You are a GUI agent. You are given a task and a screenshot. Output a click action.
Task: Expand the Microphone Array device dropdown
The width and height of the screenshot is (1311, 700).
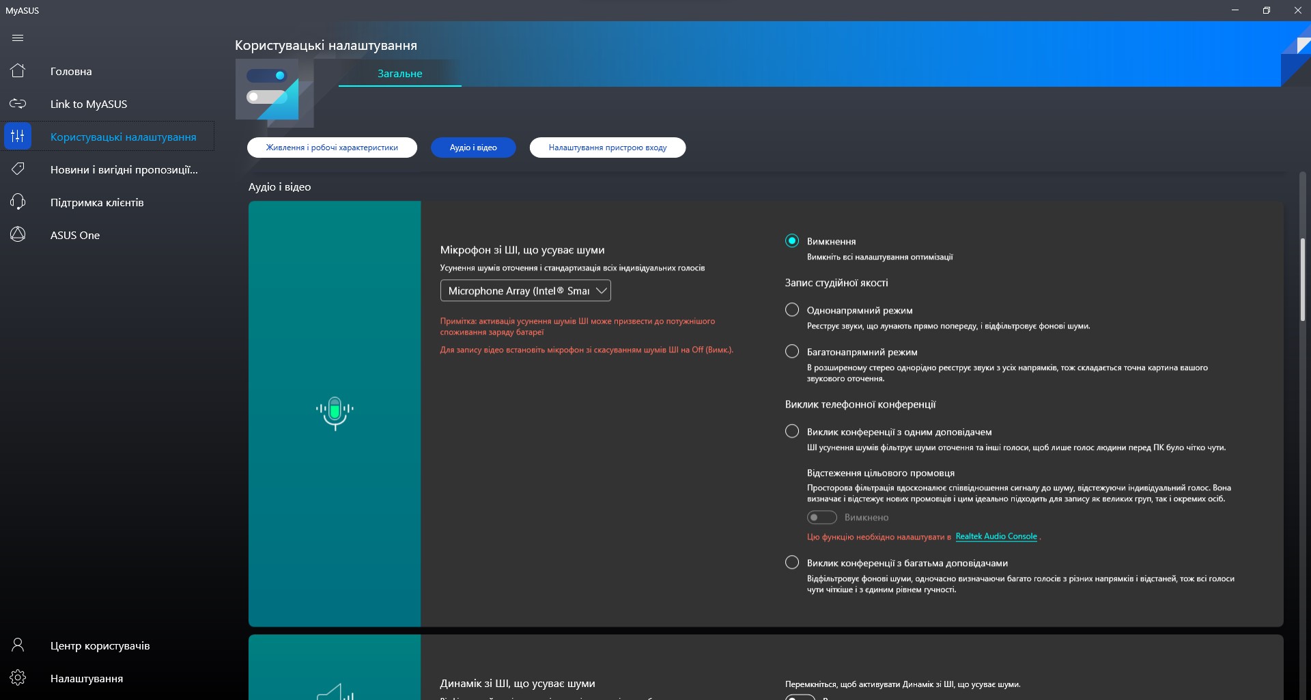(x=525, y=291)
